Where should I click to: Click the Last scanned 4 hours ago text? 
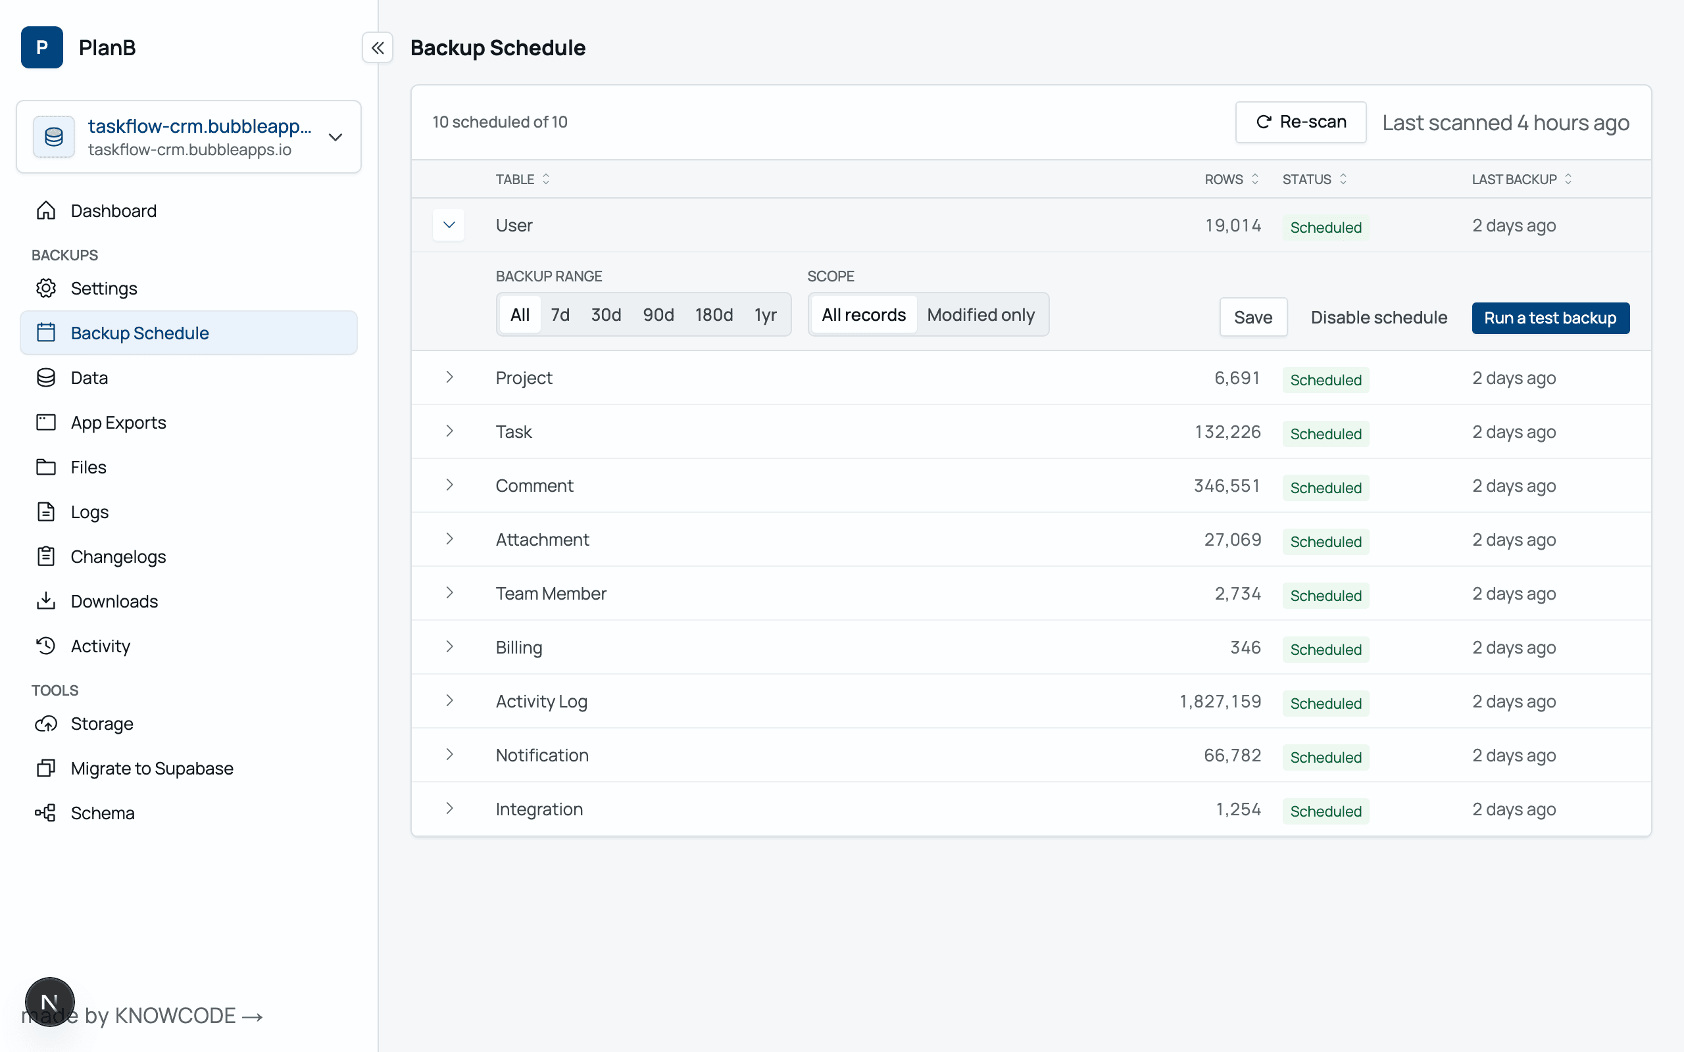pos(1505,122)
